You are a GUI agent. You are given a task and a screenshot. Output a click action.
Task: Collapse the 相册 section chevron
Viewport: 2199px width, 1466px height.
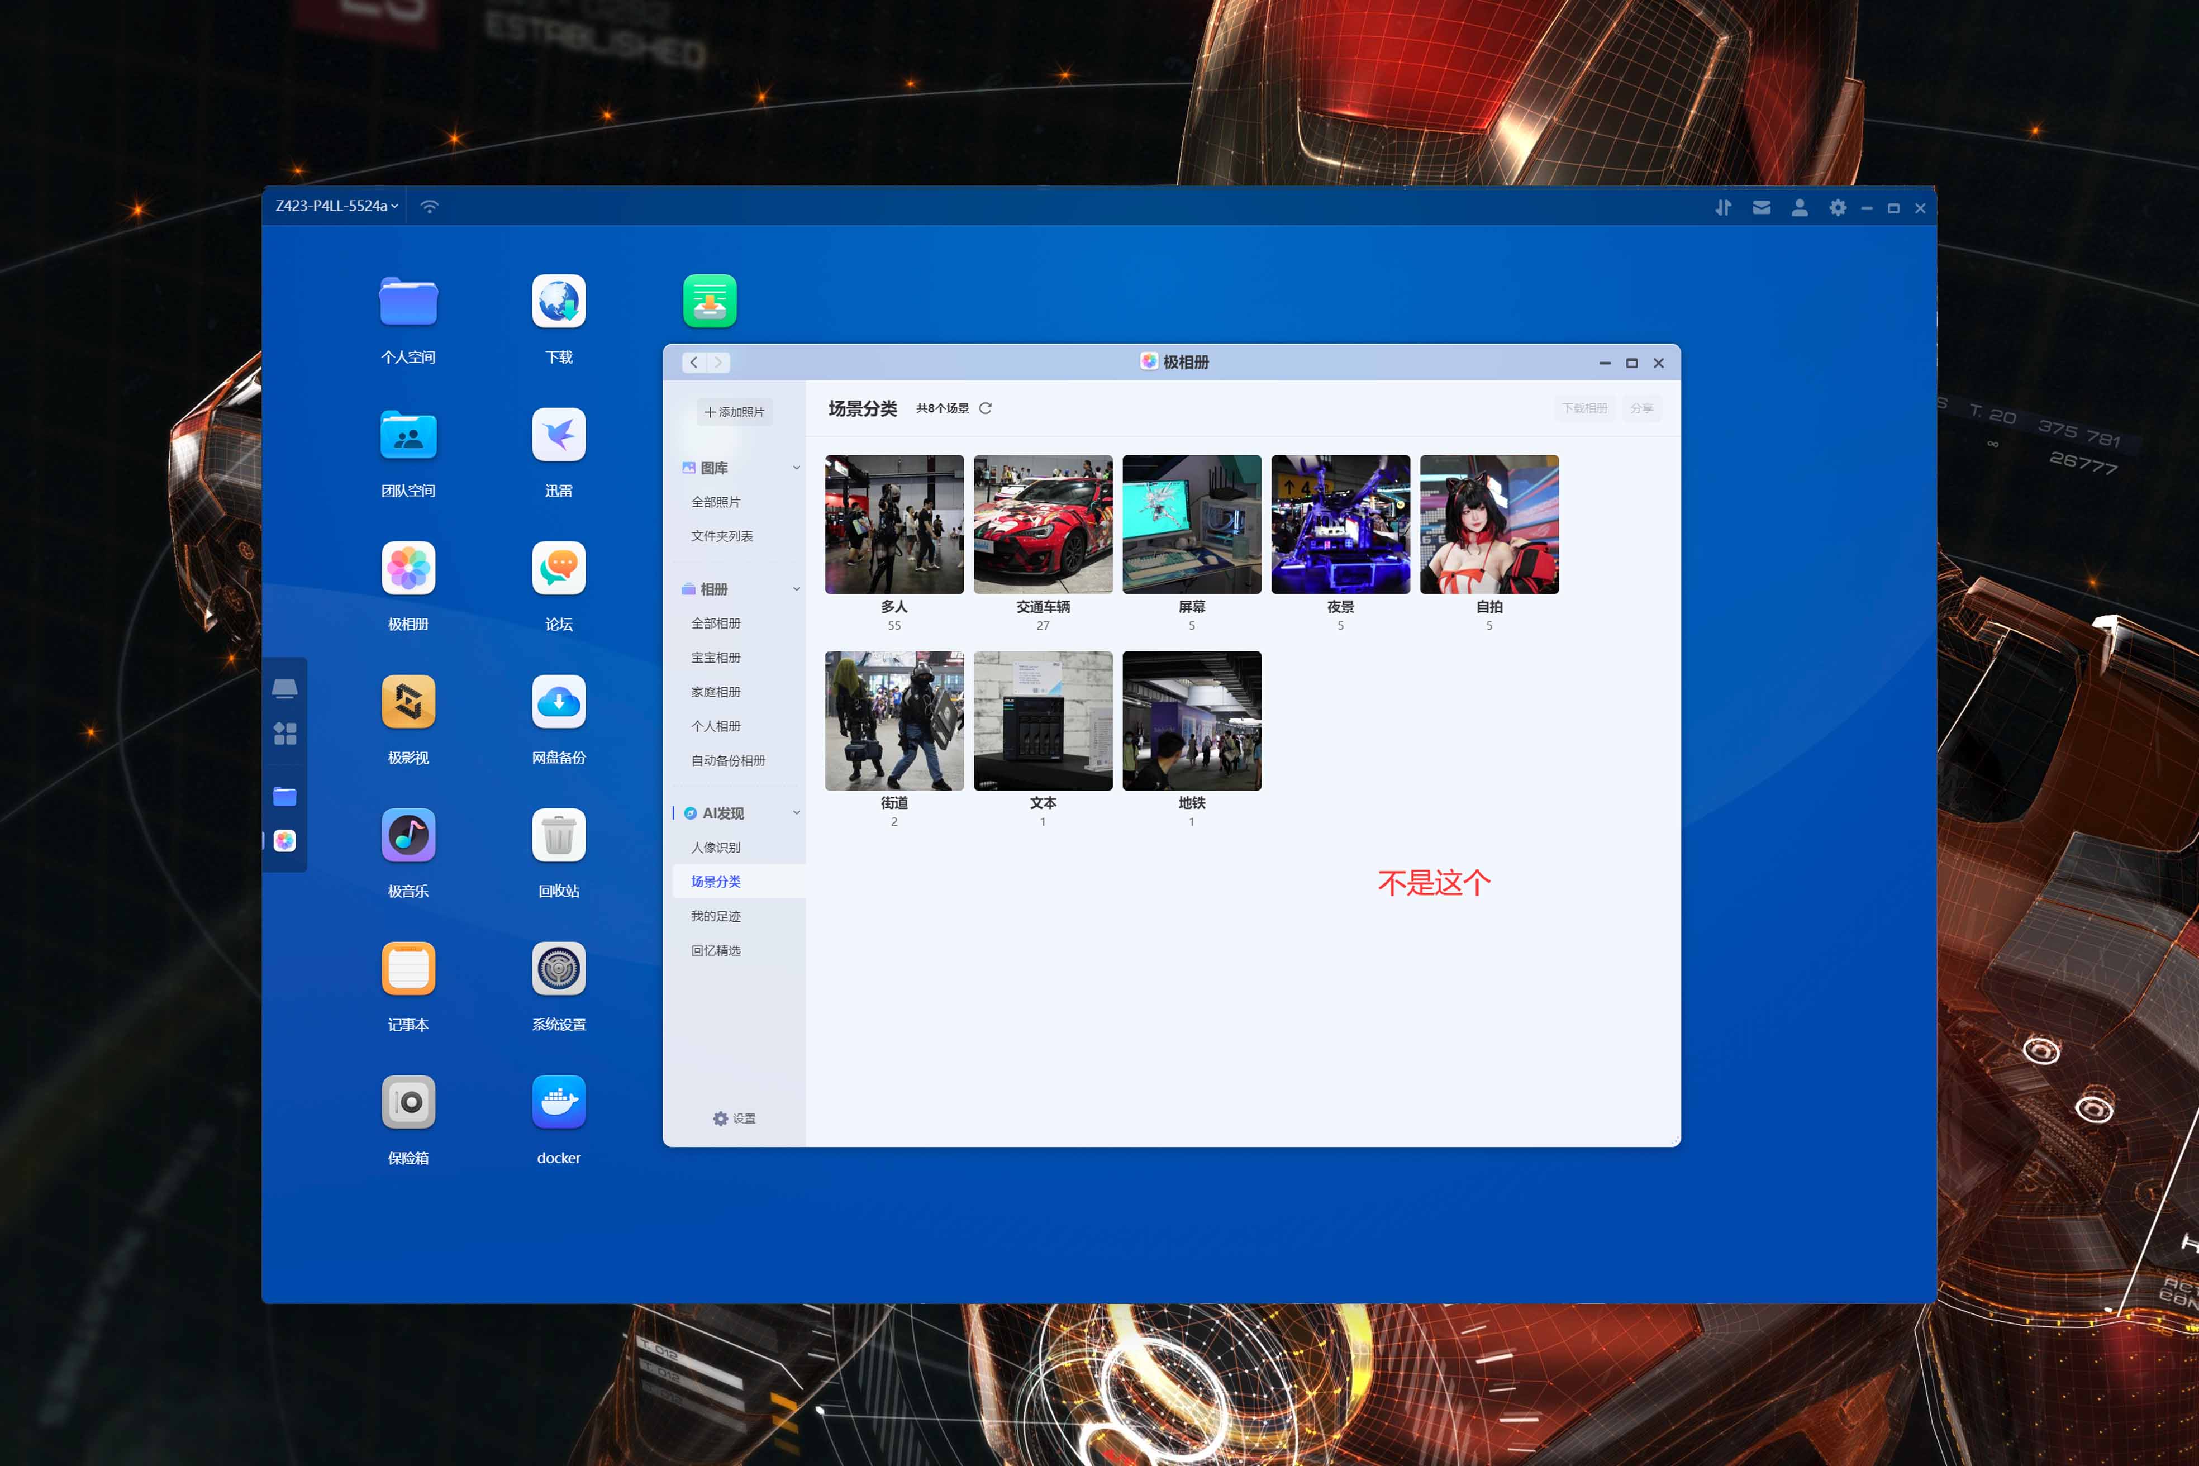pos(797,589)
